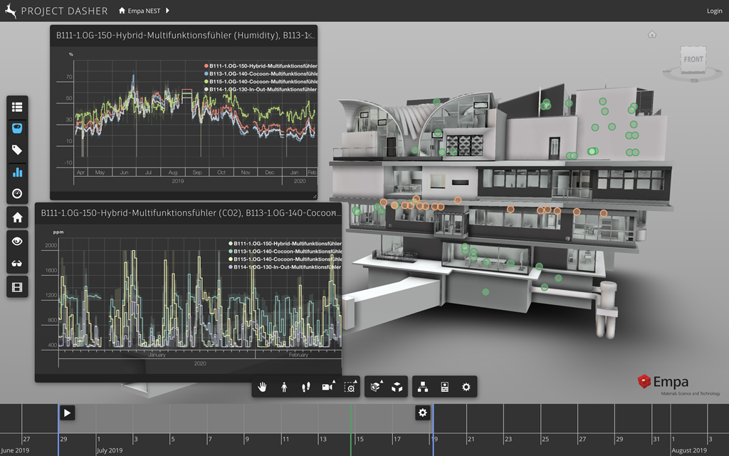Expand the zoom window tool dropdown
Viewport: 729px width, 456px height.
(350, 387)
